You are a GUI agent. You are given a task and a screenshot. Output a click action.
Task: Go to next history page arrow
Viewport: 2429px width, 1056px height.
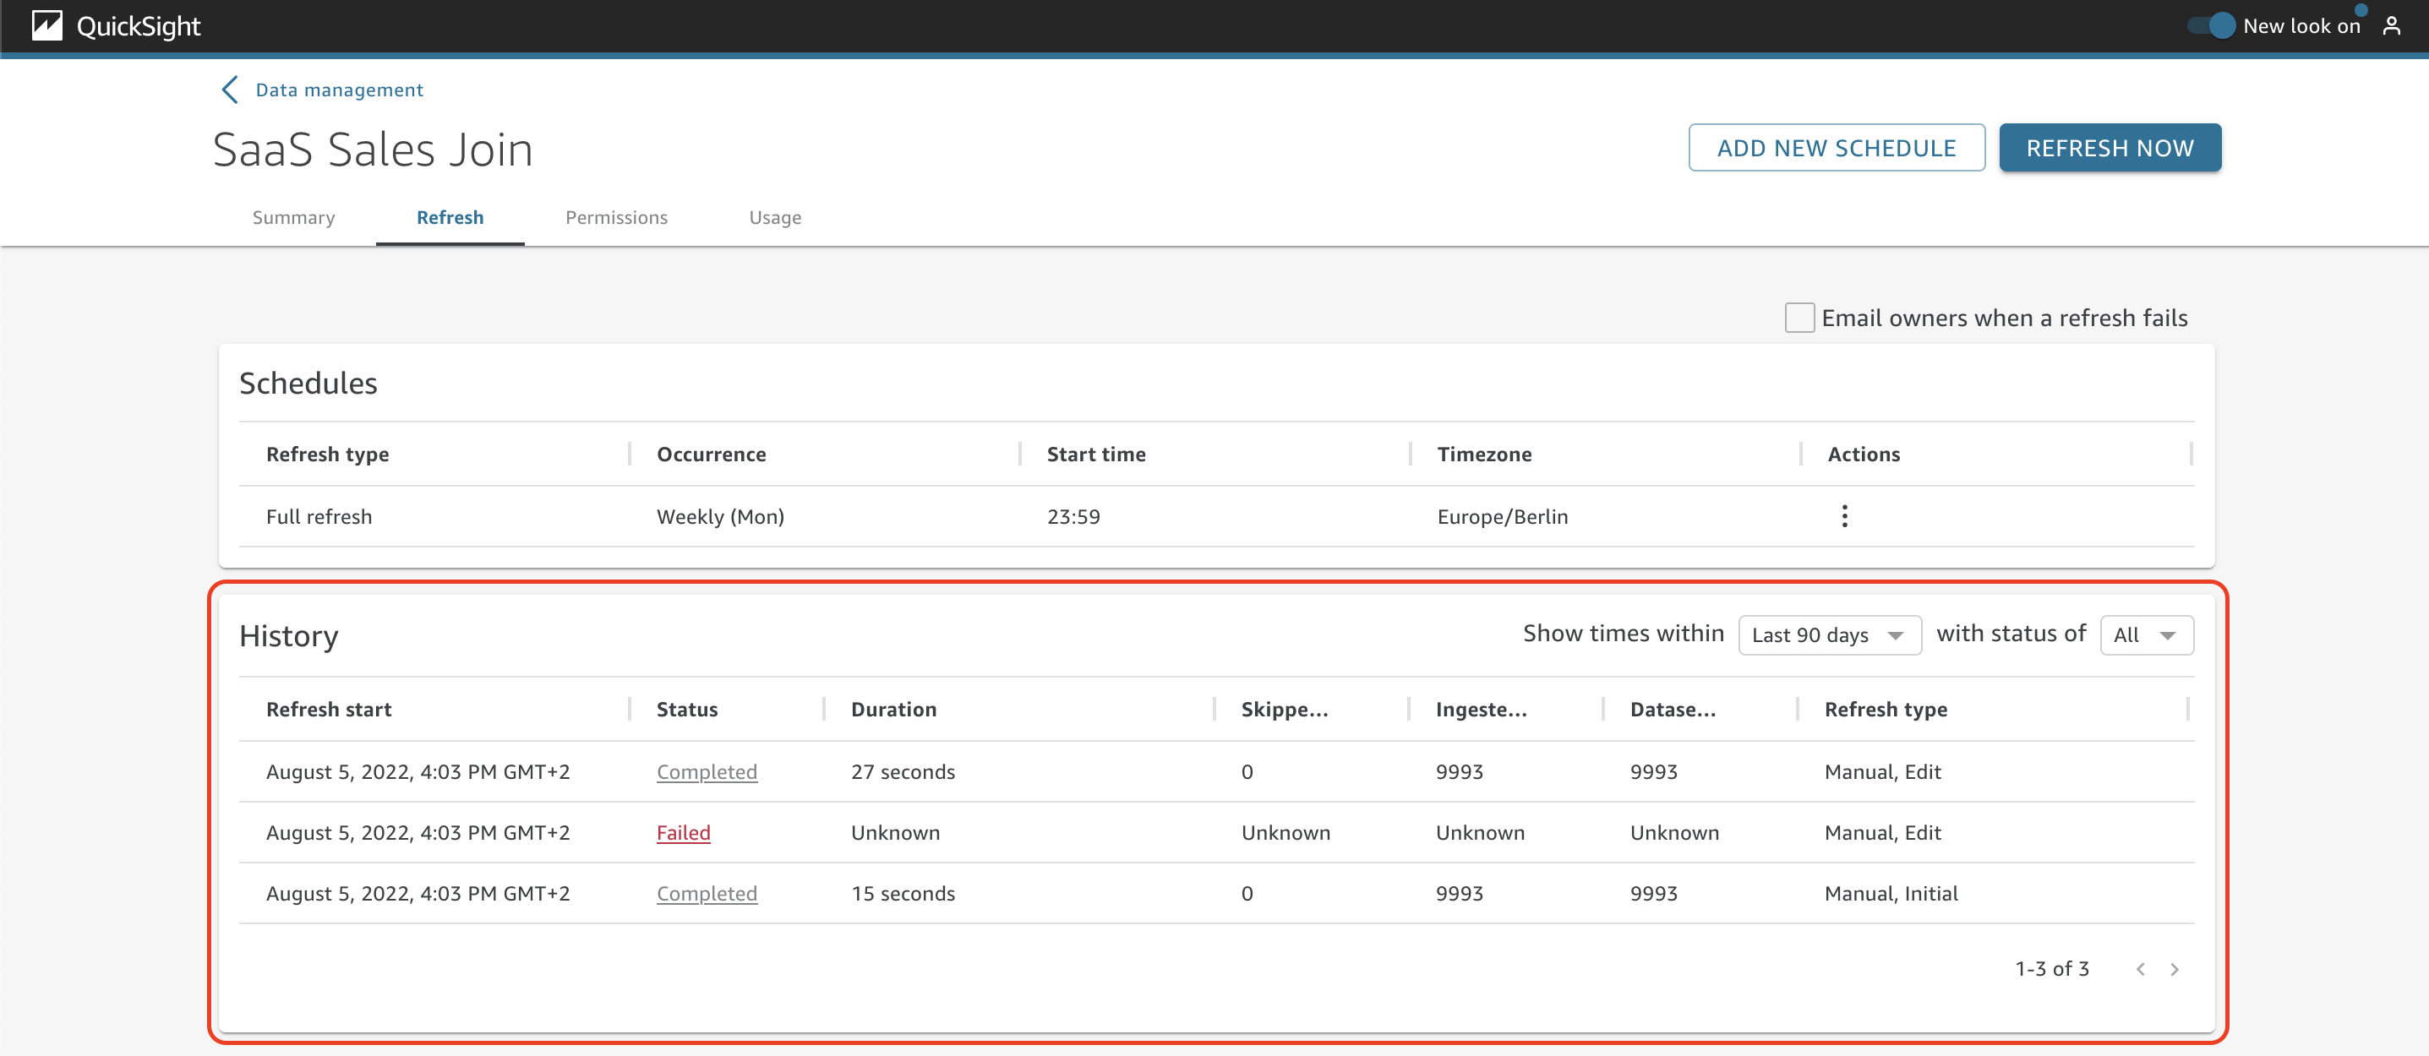click(2175, 969)
